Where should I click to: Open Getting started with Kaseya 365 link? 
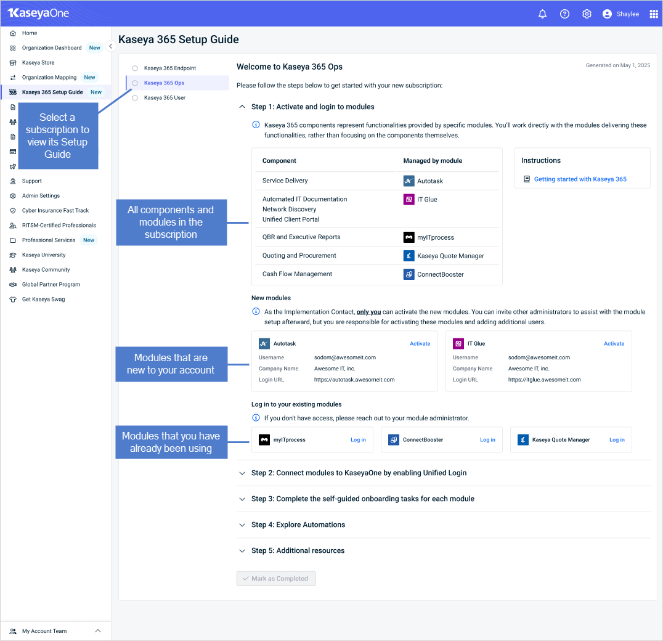pos(580,179)
